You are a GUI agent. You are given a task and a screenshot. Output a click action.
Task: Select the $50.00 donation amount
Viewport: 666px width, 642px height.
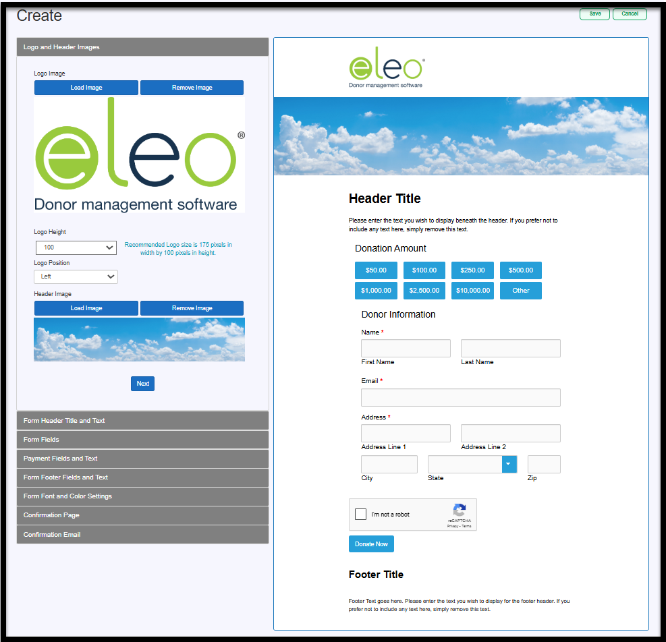tap(376, 270)
